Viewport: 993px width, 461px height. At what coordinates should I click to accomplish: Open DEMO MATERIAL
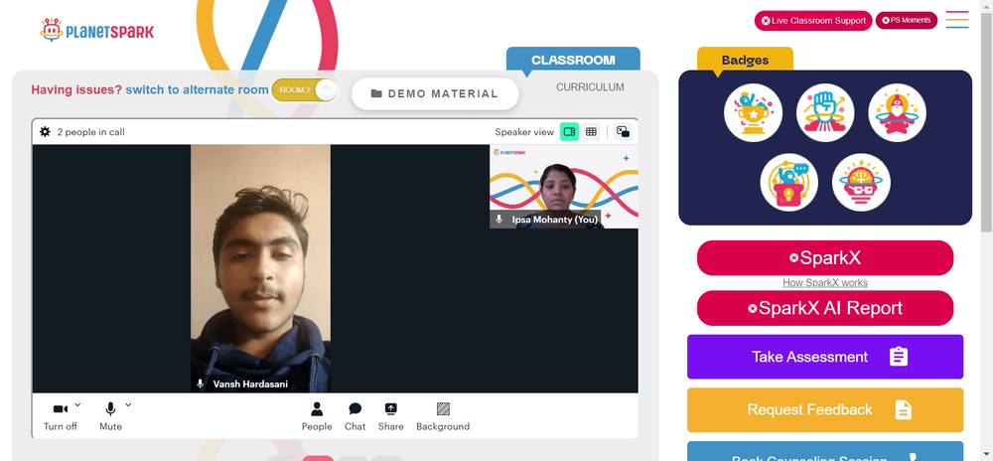point(435,93)
